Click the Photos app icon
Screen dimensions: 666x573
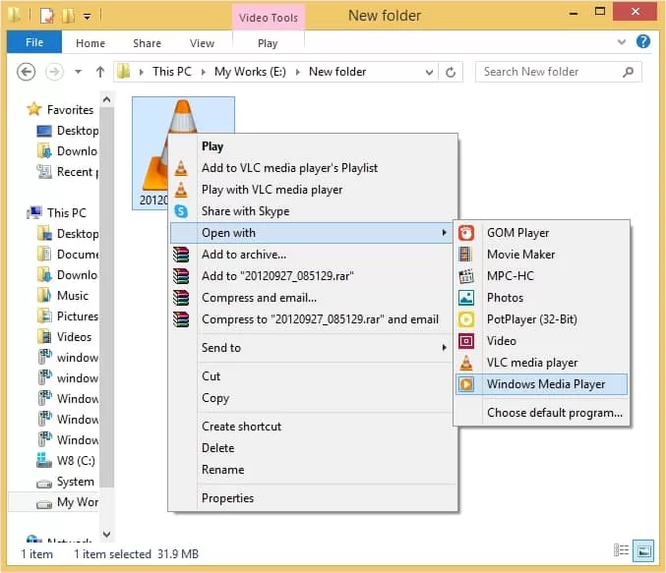466,298
